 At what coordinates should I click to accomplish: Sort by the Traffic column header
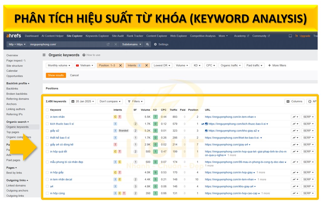click(173, 110)
